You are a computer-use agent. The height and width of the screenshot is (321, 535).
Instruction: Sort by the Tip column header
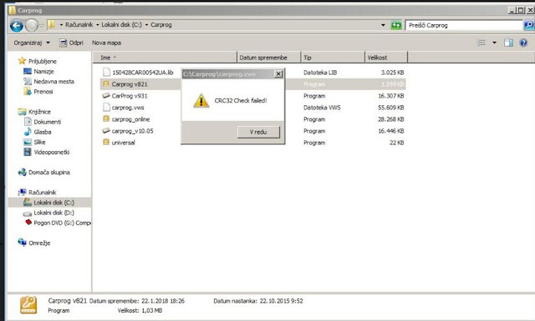(x=333, y=58)
